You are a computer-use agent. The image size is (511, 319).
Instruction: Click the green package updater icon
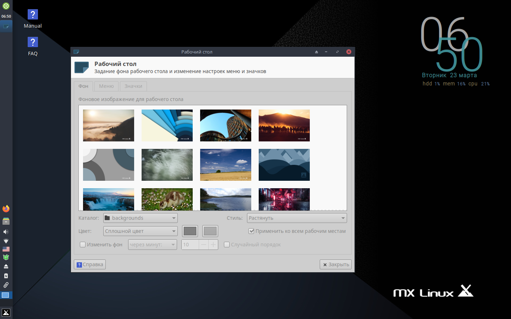[6, 257]
